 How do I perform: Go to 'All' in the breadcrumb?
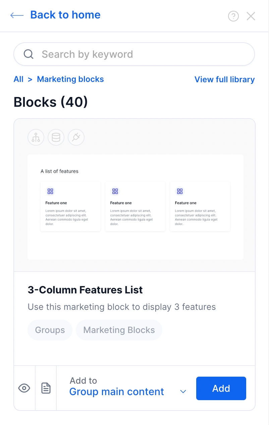[x=18, y=79]
